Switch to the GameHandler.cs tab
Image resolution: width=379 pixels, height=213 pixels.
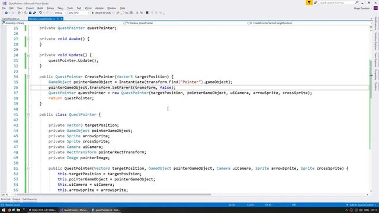click(11, 18)
